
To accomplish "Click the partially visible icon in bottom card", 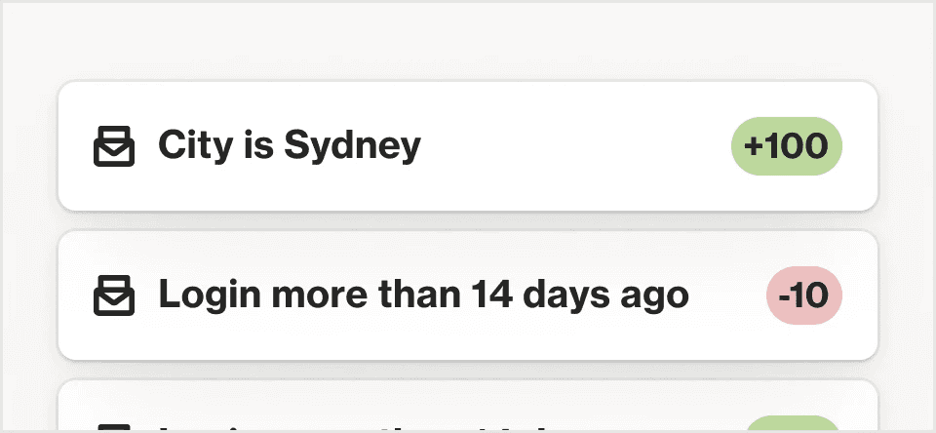I will click(x=114, y=428).
